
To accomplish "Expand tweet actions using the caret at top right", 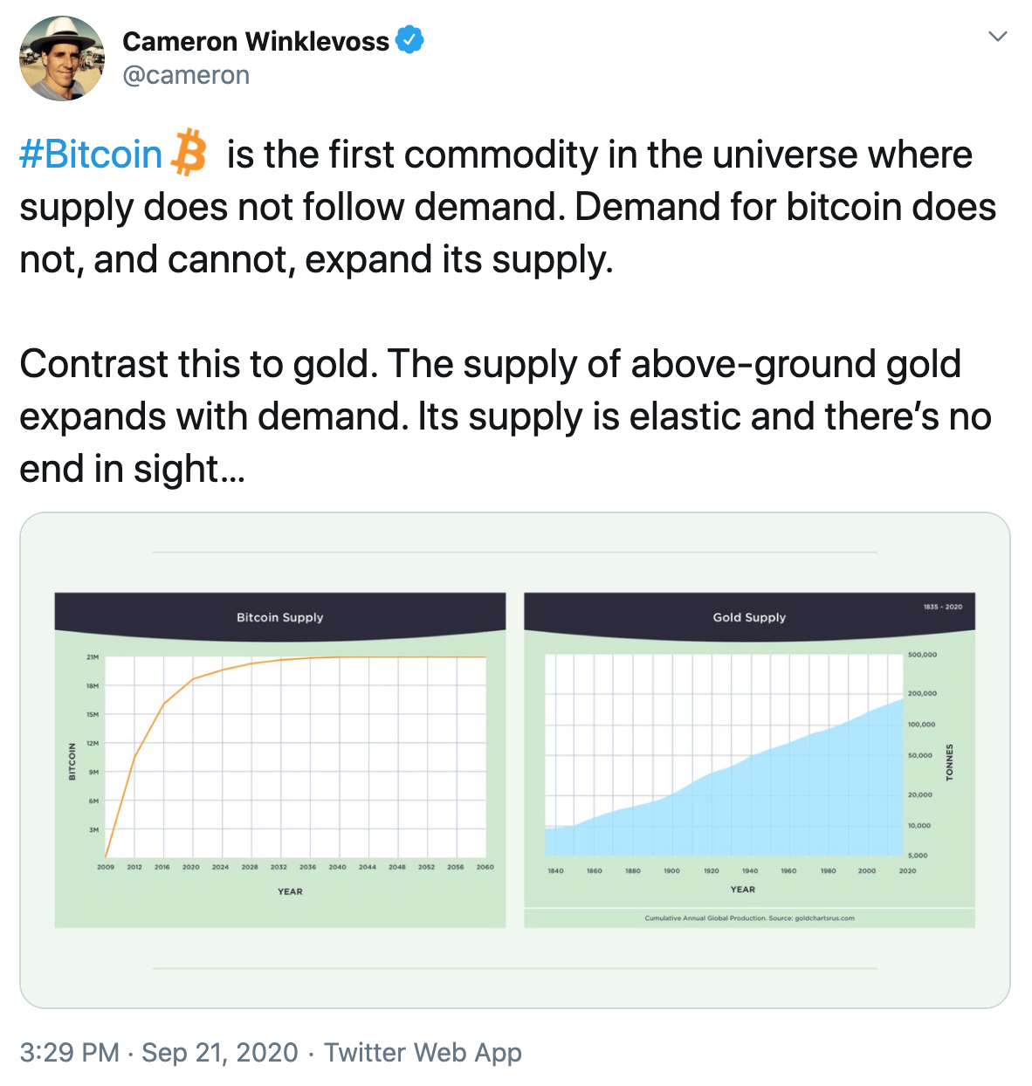I will 997,35.
